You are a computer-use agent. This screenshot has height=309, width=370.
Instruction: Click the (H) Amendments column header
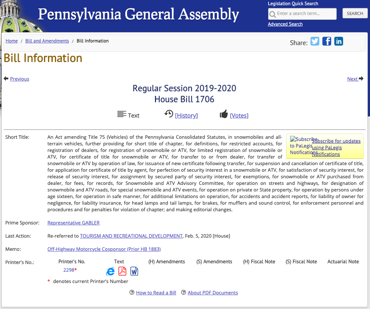167,261
